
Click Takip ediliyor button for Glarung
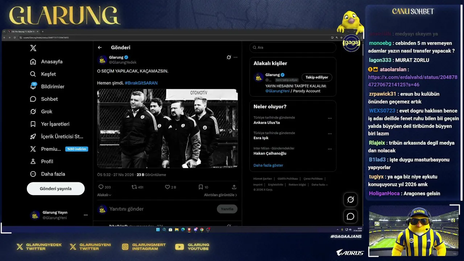[x=317, y=77]
